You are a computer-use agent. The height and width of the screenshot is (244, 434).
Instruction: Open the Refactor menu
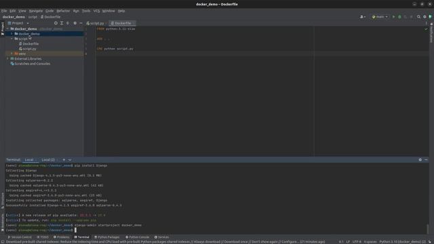click(x=63, y=11)
